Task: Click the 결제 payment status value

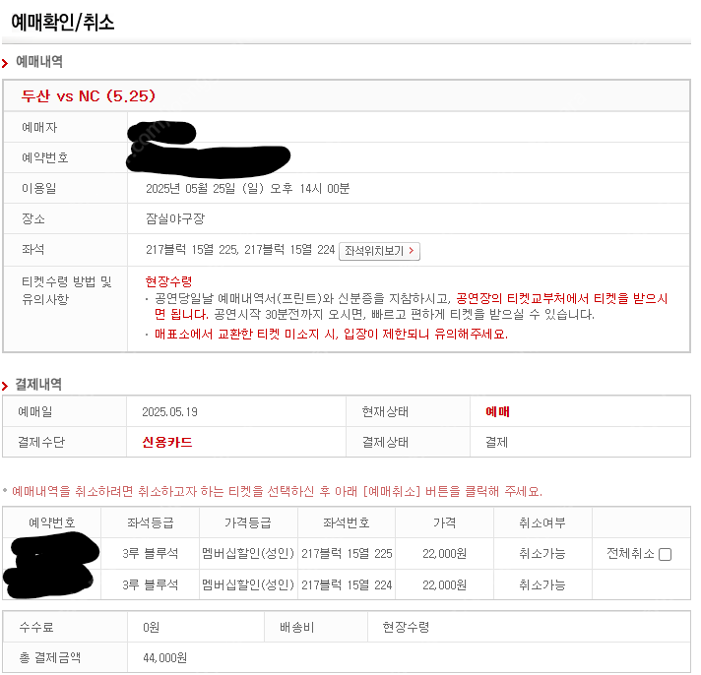Action: pos(496,442)
